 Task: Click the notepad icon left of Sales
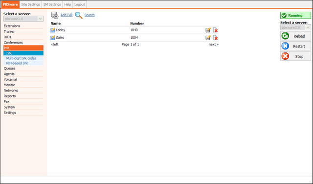tap(53, 38)
